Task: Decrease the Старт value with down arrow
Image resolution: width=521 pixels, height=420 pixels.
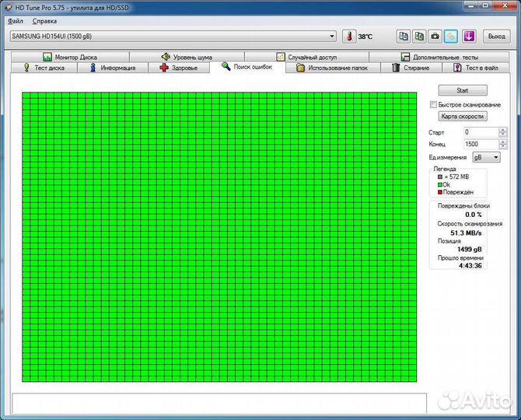Action: coord(503,135)
